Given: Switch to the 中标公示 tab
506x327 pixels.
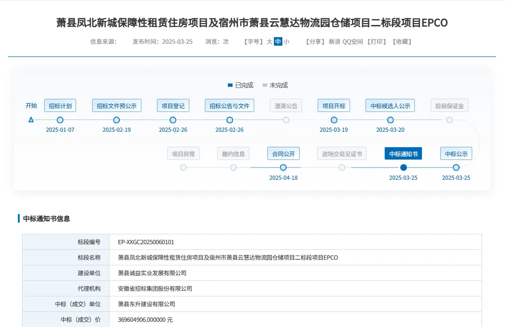Looking at the screenshot, I should (x=456, y=154).
